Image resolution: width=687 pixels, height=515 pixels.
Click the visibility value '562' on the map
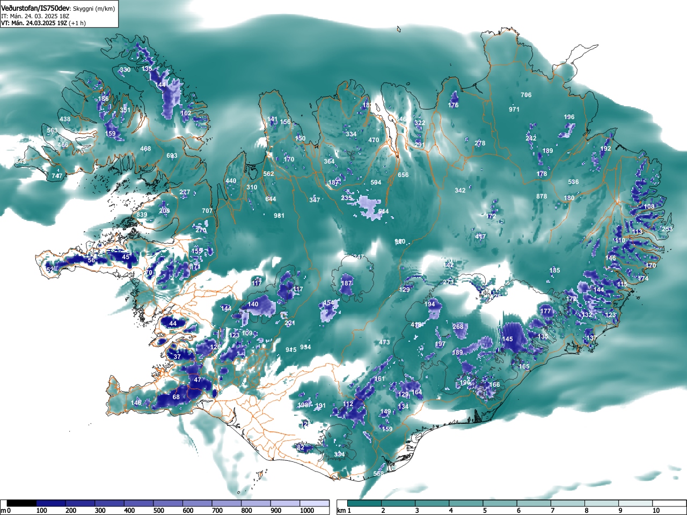point(268,174)
